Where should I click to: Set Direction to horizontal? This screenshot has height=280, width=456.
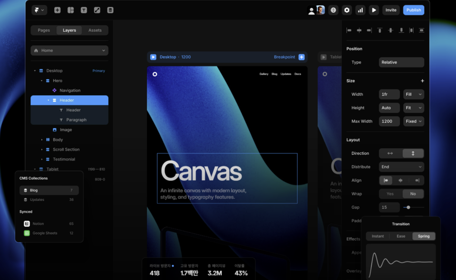[x=390, y=153]
